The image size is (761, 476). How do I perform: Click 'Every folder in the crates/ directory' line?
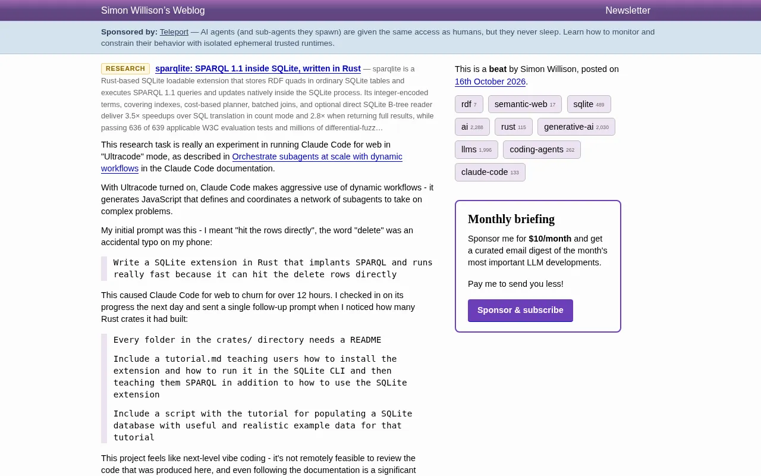[x=247, y=340]
